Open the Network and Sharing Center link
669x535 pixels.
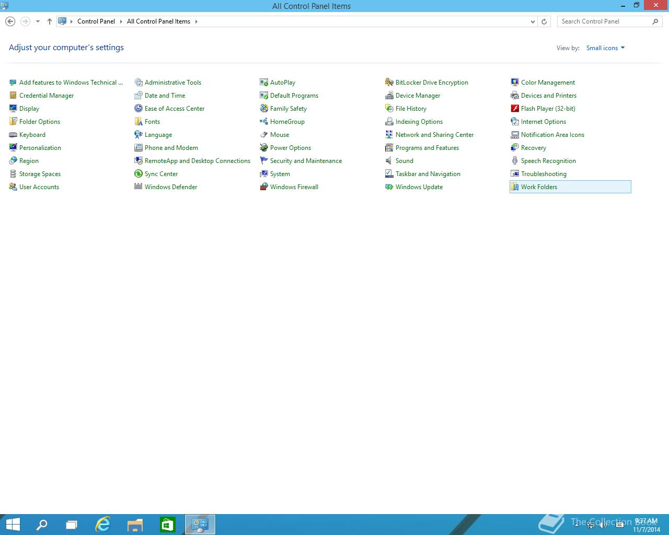[x=434, y=135]
